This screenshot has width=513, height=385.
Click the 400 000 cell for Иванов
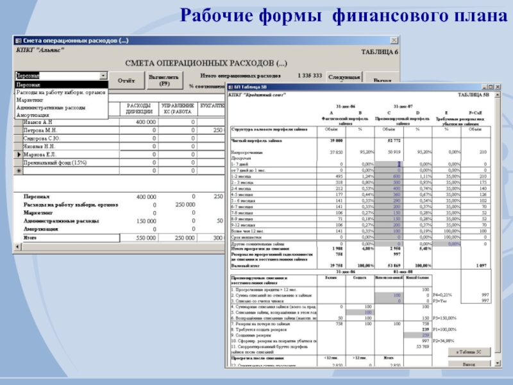pyautogui.click(x=139, y=122)
